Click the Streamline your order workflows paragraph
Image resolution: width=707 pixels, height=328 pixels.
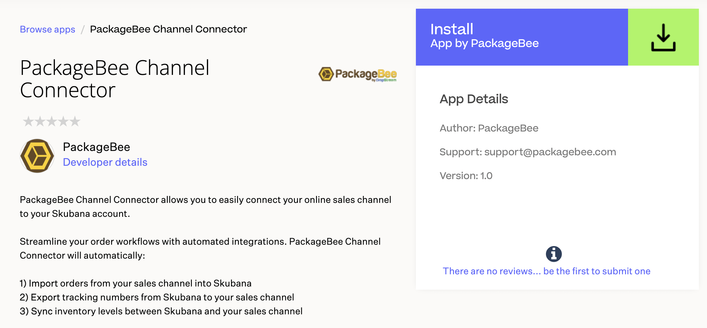tap(200, 248)
